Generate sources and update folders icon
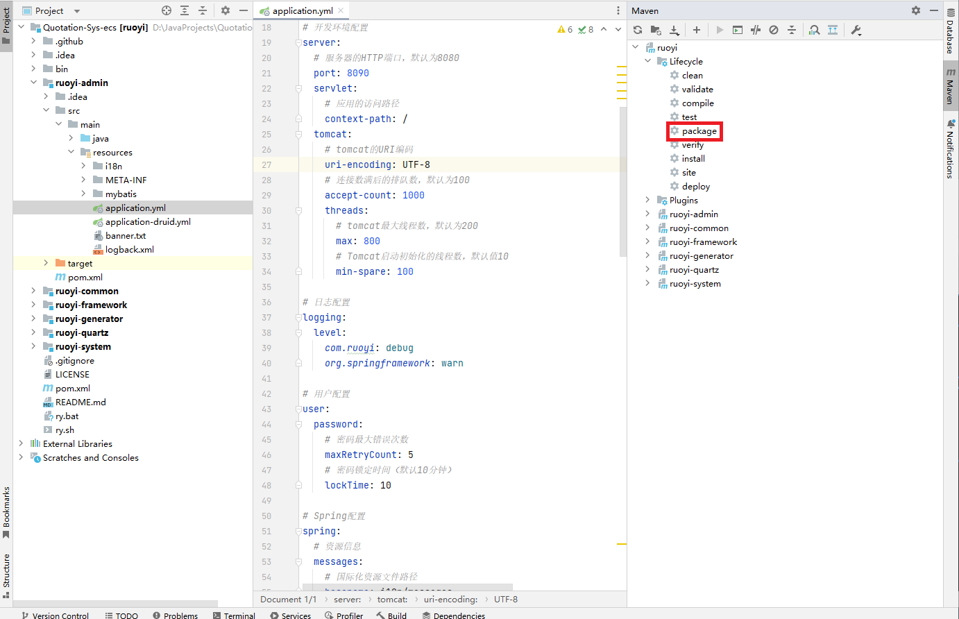Image resolution: width=959 pixels, height=619 pixels. pos(656,30)
